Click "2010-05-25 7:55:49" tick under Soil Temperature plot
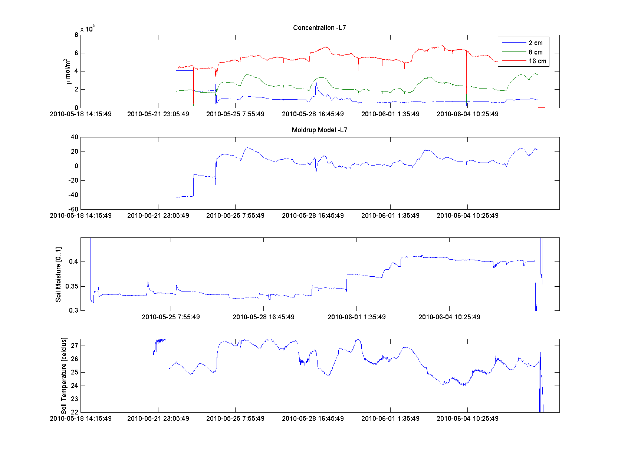 click(235, 419)
